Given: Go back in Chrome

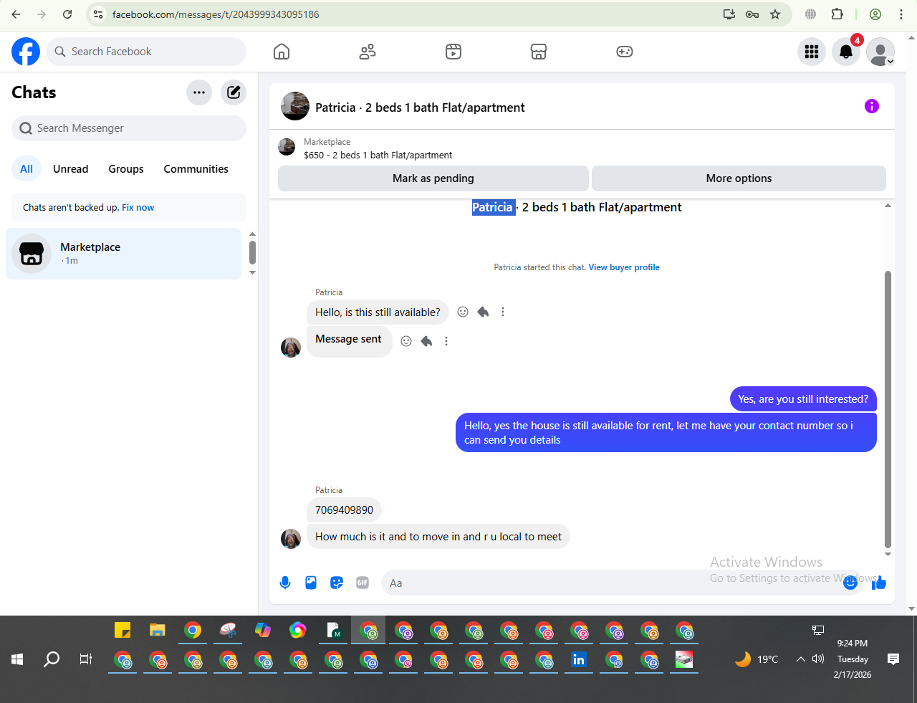Looking at the screenshot, I should [x=16, y=14].
